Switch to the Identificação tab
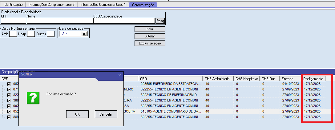Viewport: 335px width, 130px height. pyautogui.click(x=13, y=5)
